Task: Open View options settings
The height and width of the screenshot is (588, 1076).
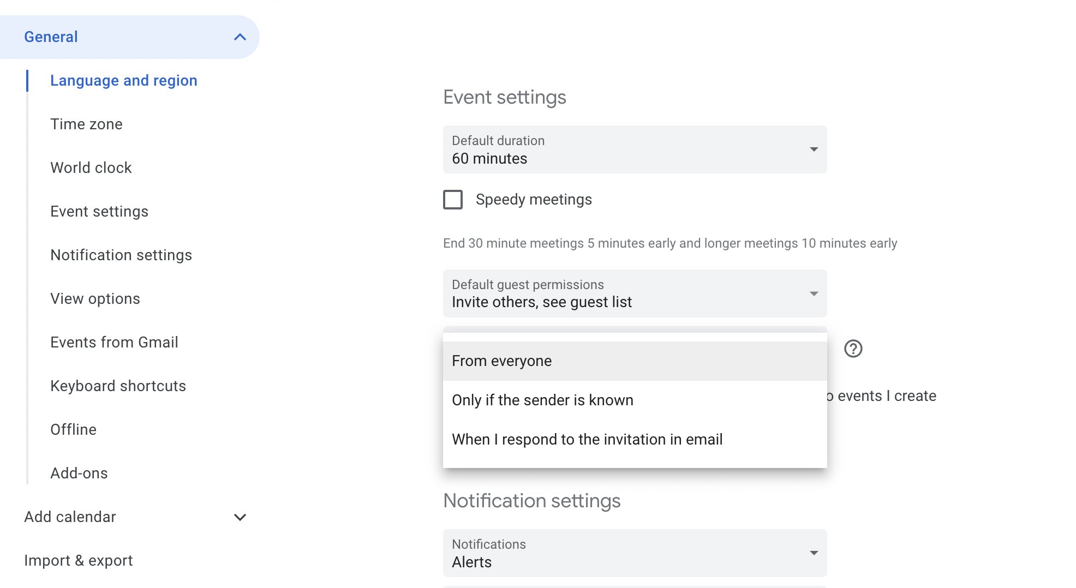Action: pyautogui.click(x=95, y=298)
